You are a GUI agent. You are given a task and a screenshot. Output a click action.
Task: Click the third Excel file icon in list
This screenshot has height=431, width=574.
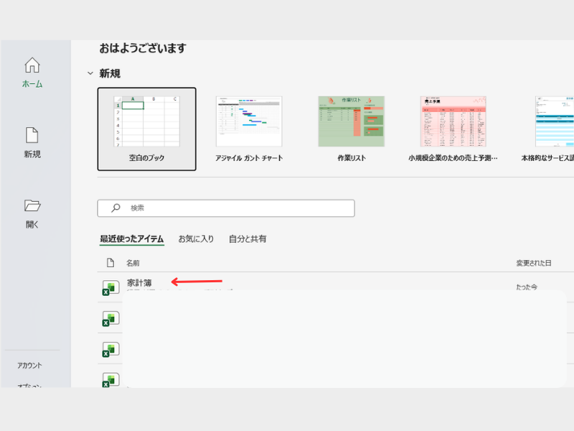coord(110,349)
